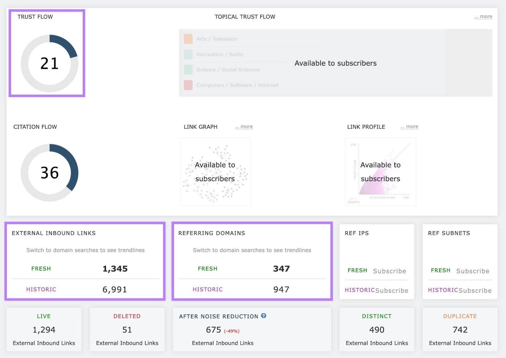This screenshot has height=358, width=506.
Task: Click the Citation Flow 36 gauge
Action: pos(50,173)
